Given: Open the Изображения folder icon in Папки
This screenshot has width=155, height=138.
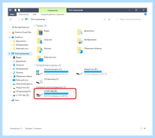Looking at the screenshot, I should (x=80, y=41).
